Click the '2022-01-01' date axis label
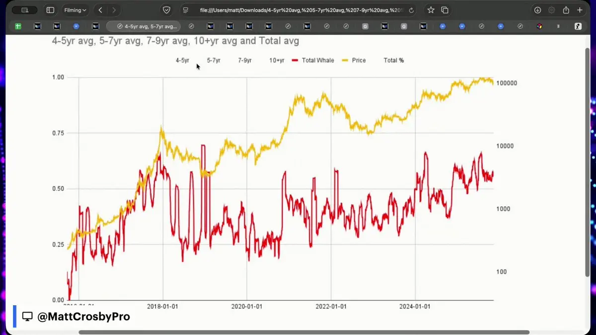Screen dimensions: 596x335 (331, 306)
